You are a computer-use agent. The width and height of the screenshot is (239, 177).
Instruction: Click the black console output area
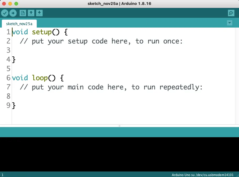[120, 154]
